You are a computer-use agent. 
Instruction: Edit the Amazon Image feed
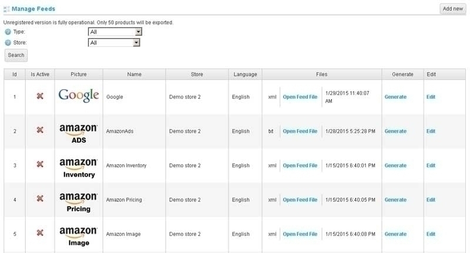[x=431, y=234]
